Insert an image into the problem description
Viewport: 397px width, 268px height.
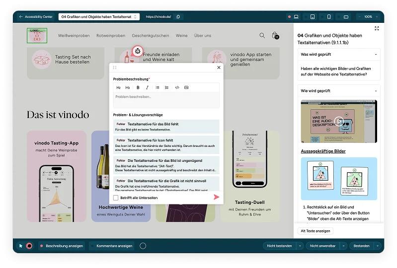coord(186,87)
